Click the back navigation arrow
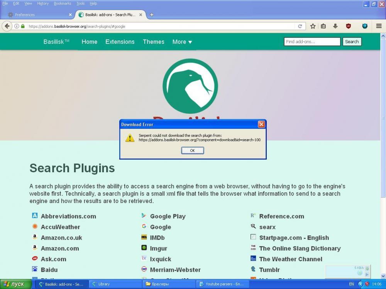The height and width of the screenshot is (289, 386). click(7, 26)
